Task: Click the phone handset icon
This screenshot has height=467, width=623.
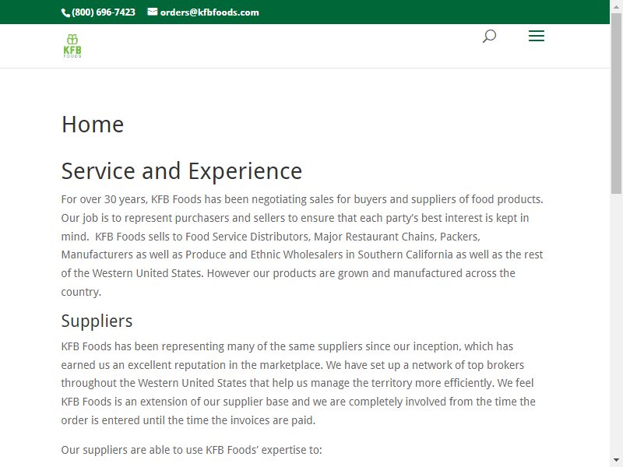Action: point(65,12)
